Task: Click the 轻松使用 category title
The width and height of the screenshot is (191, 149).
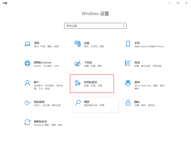Action: (x=39, y=102)
